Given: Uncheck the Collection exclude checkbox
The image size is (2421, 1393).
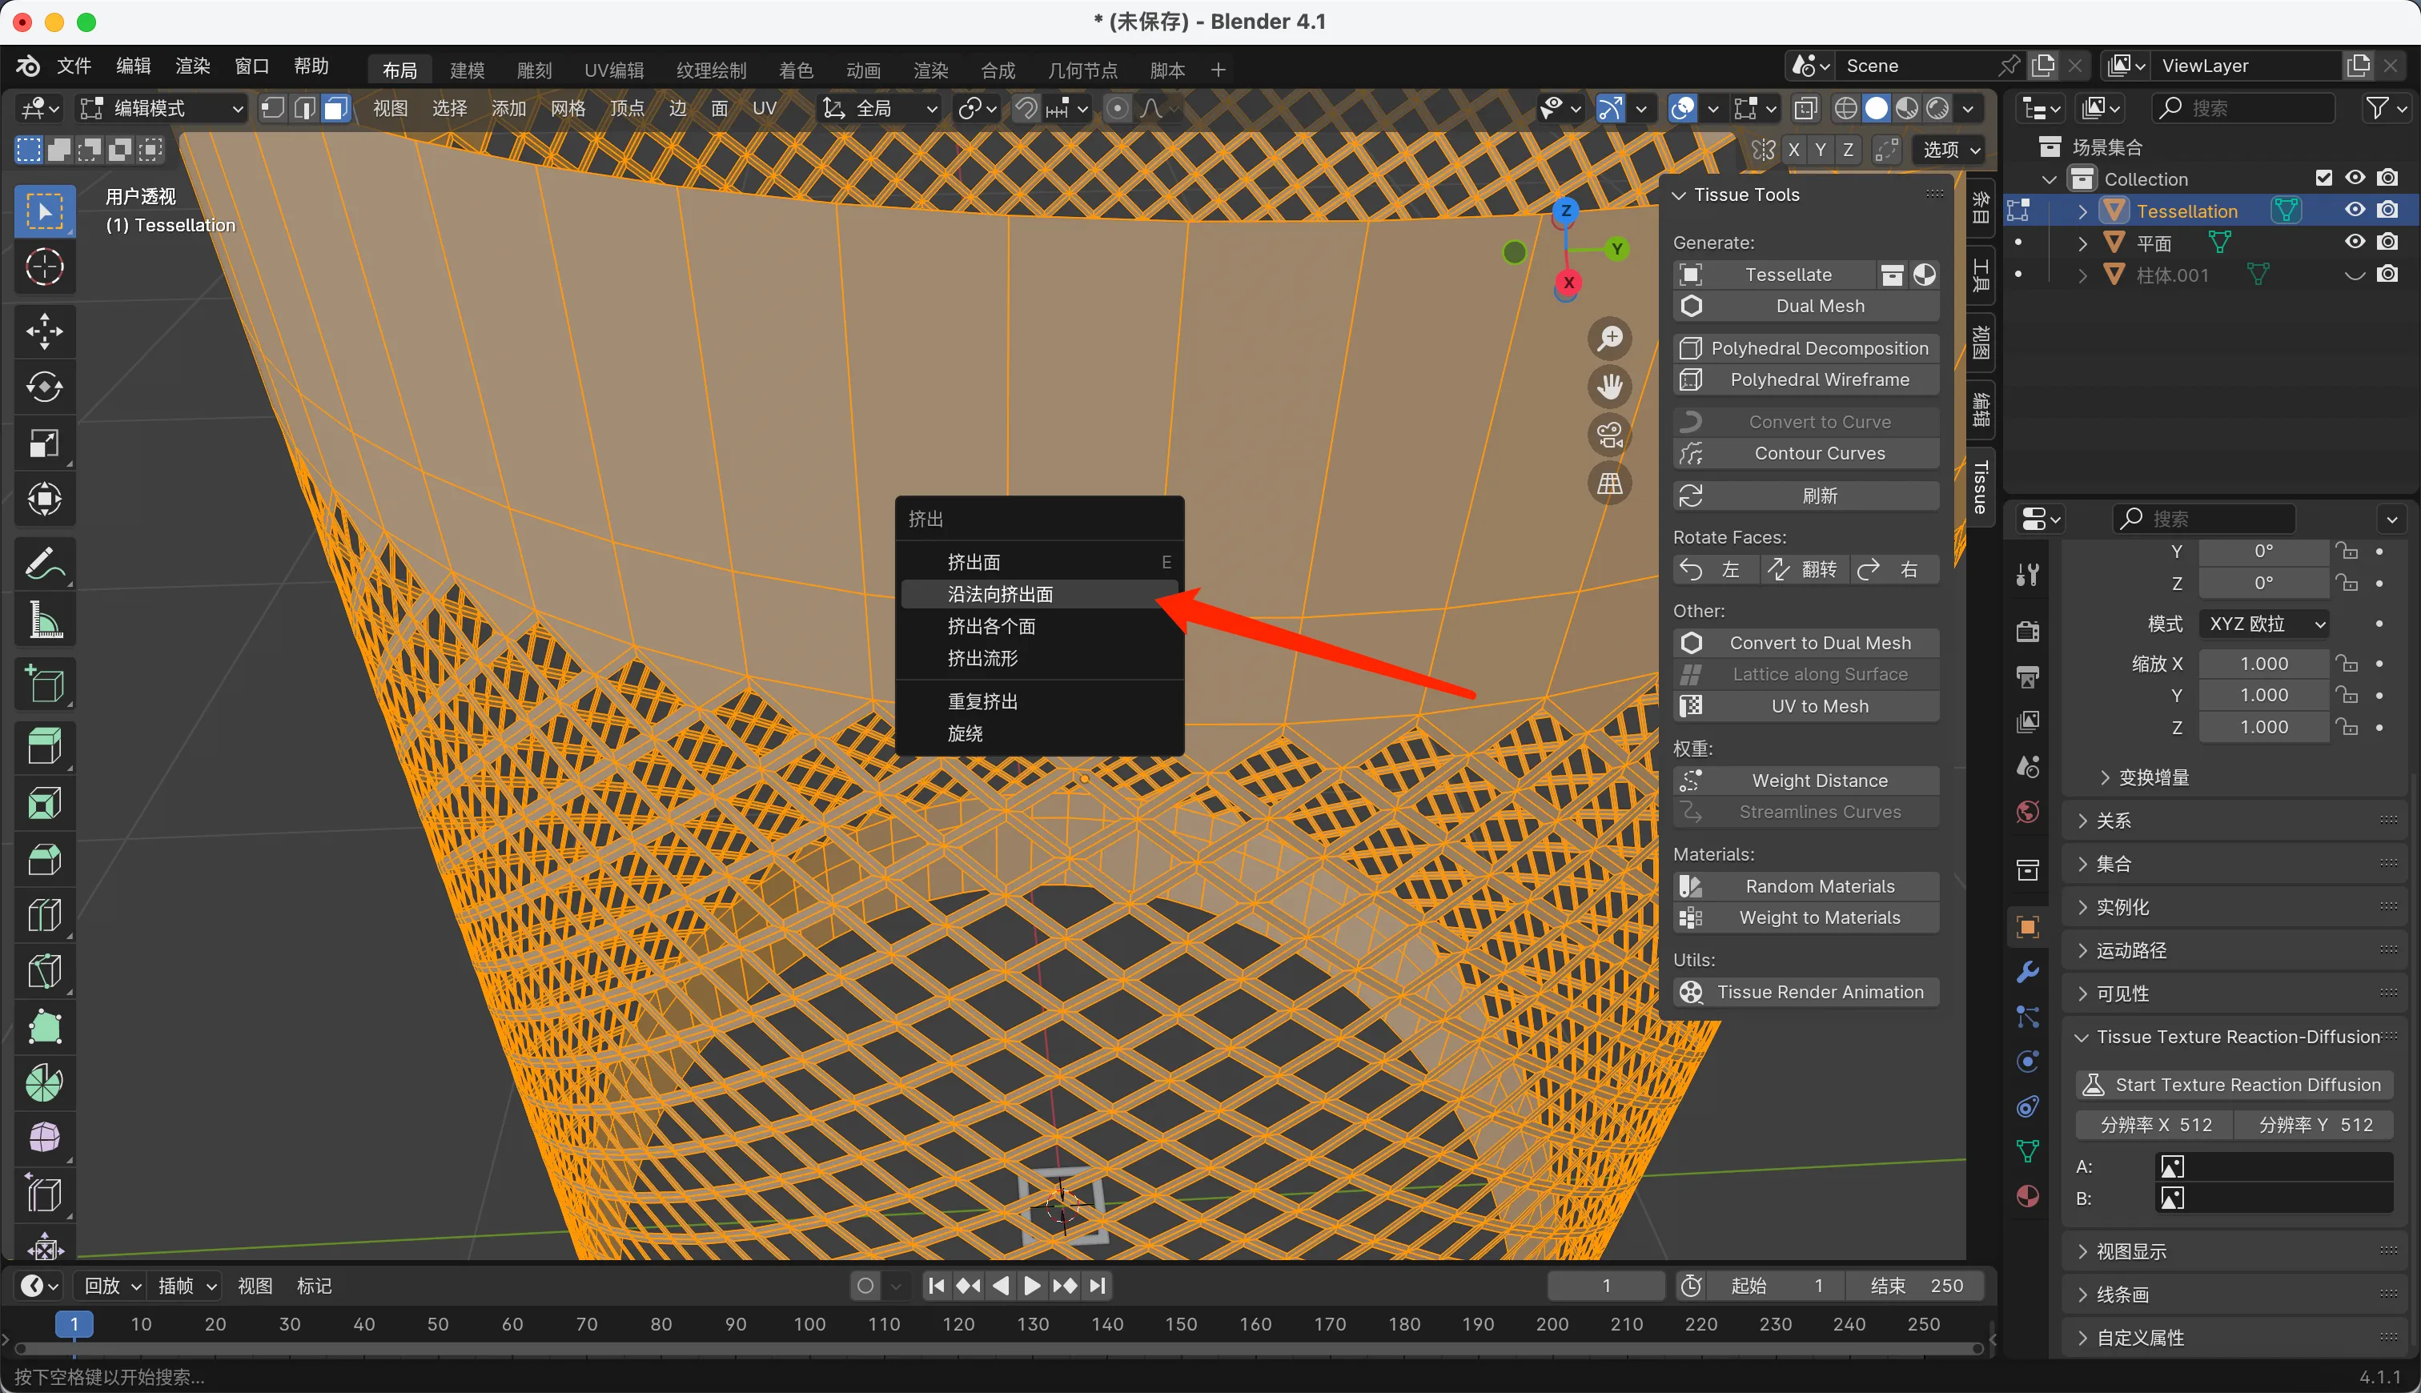Looking at the screenshot, I should pos(2323,178).
